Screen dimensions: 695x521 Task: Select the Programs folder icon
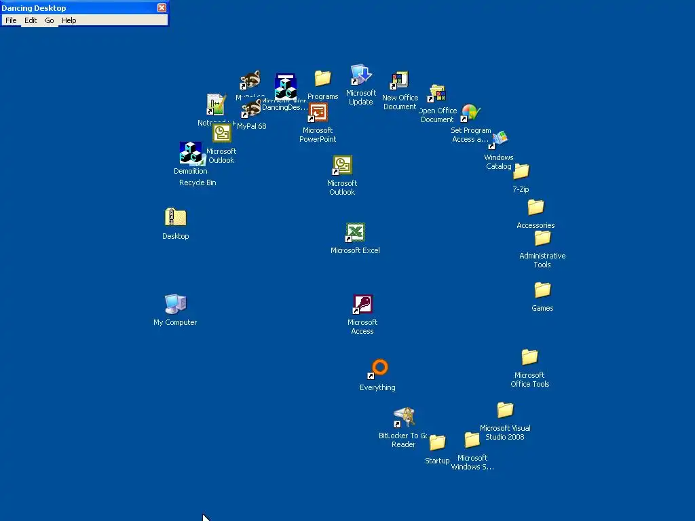pos(322,79)
